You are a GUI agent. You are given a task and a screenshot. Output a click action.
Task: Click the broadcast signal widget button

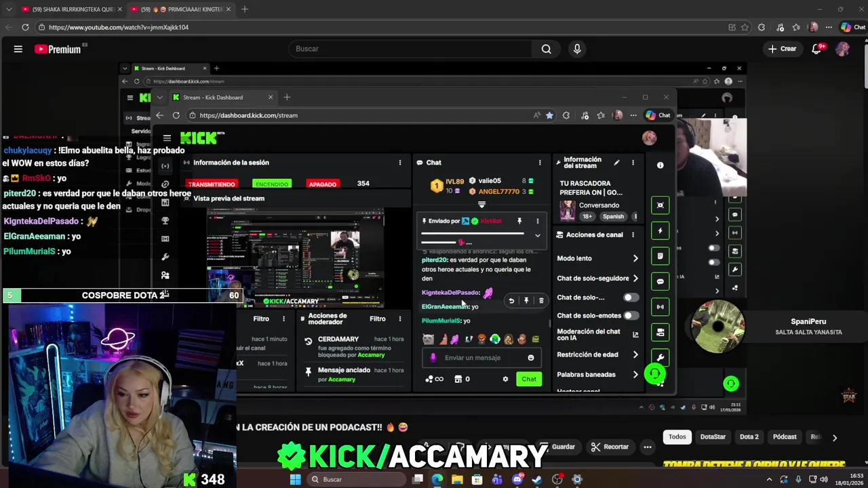(x=660, y=306)
